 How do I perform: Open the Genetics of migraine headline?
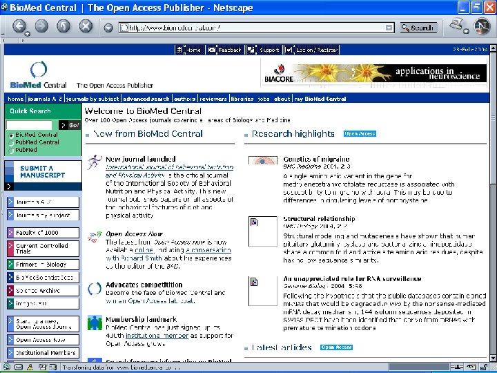(x=316, y=160)
